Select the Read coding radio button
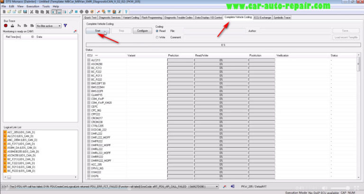The width and height of the screenshot is (364, 194). point(157,31)
